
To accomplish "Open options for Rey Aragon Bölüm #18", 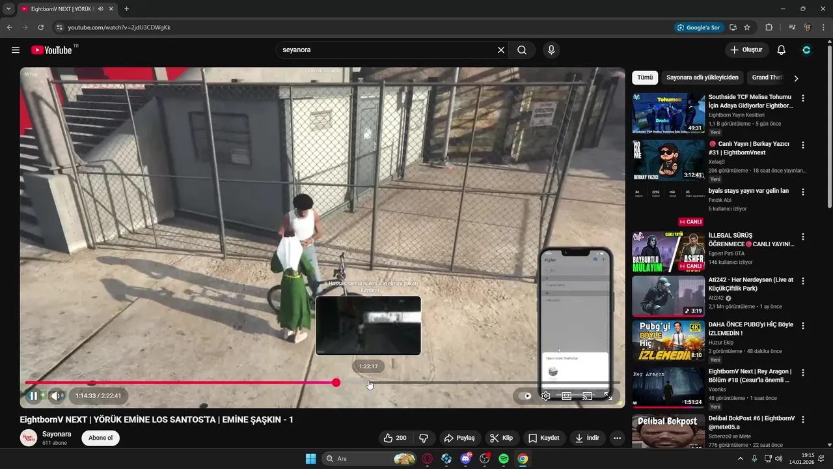I will [x=803, y=373].
